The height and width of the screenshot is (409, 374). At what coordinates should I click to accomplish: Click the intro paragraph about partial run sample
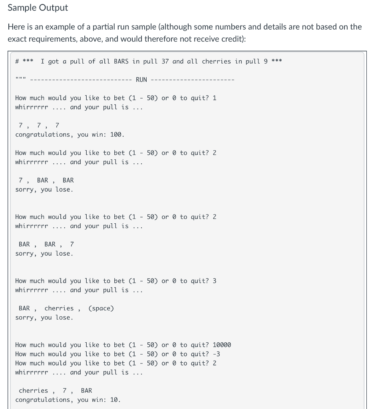point(185,33)
